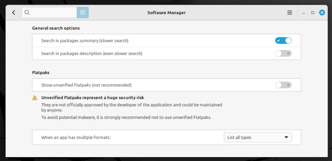This screenshot has height=161, width=332.
Task: Click the yellow warning triangle icon
Action: pos(35,98)
